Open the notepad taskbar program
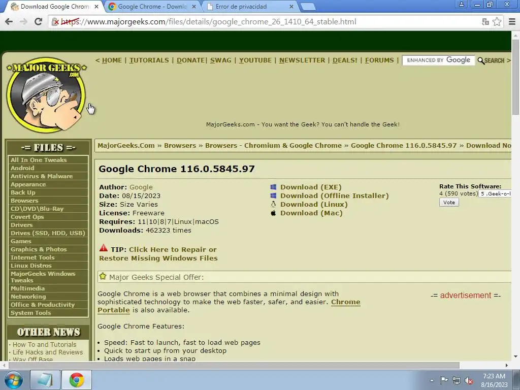Screen dimensions: 520x390 click(x=45, y=380)
